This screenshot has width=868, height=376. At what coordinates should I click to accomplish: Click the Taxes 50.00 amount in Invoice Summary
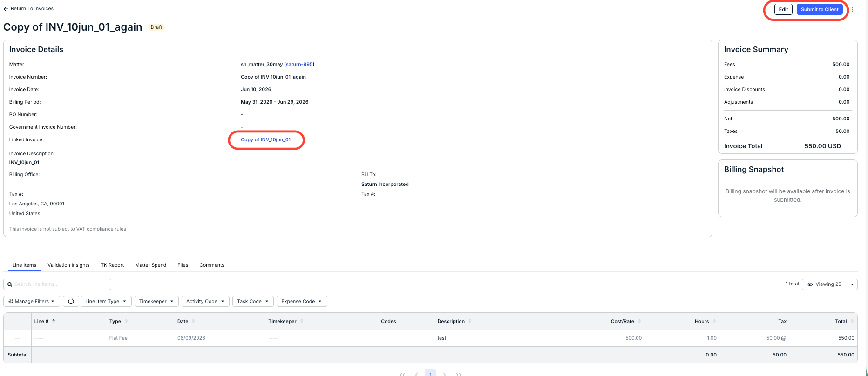click(x=842, y=131)
